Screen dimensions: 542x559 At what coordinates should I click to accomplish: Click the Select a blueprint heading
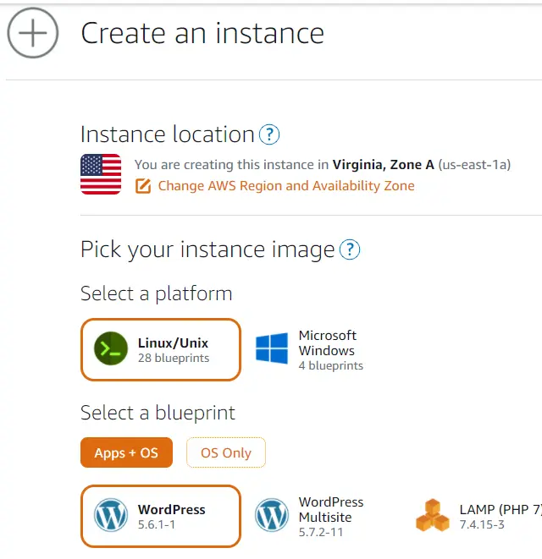coord(158,414)
